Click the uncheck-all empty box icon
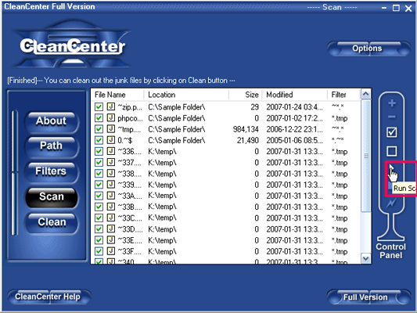This screenshot has height=313, width=417. 392,151
